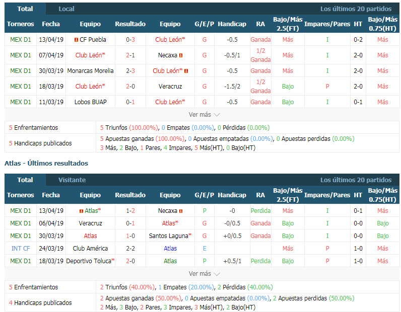This screenshot has height=312, width=401.
Task: Select the Total tab in Club León table
Action: coord(25,9)
